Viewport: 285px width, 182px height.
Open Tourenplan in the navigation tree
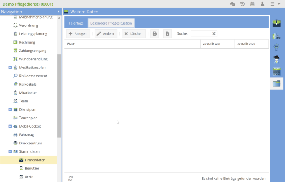28,118
